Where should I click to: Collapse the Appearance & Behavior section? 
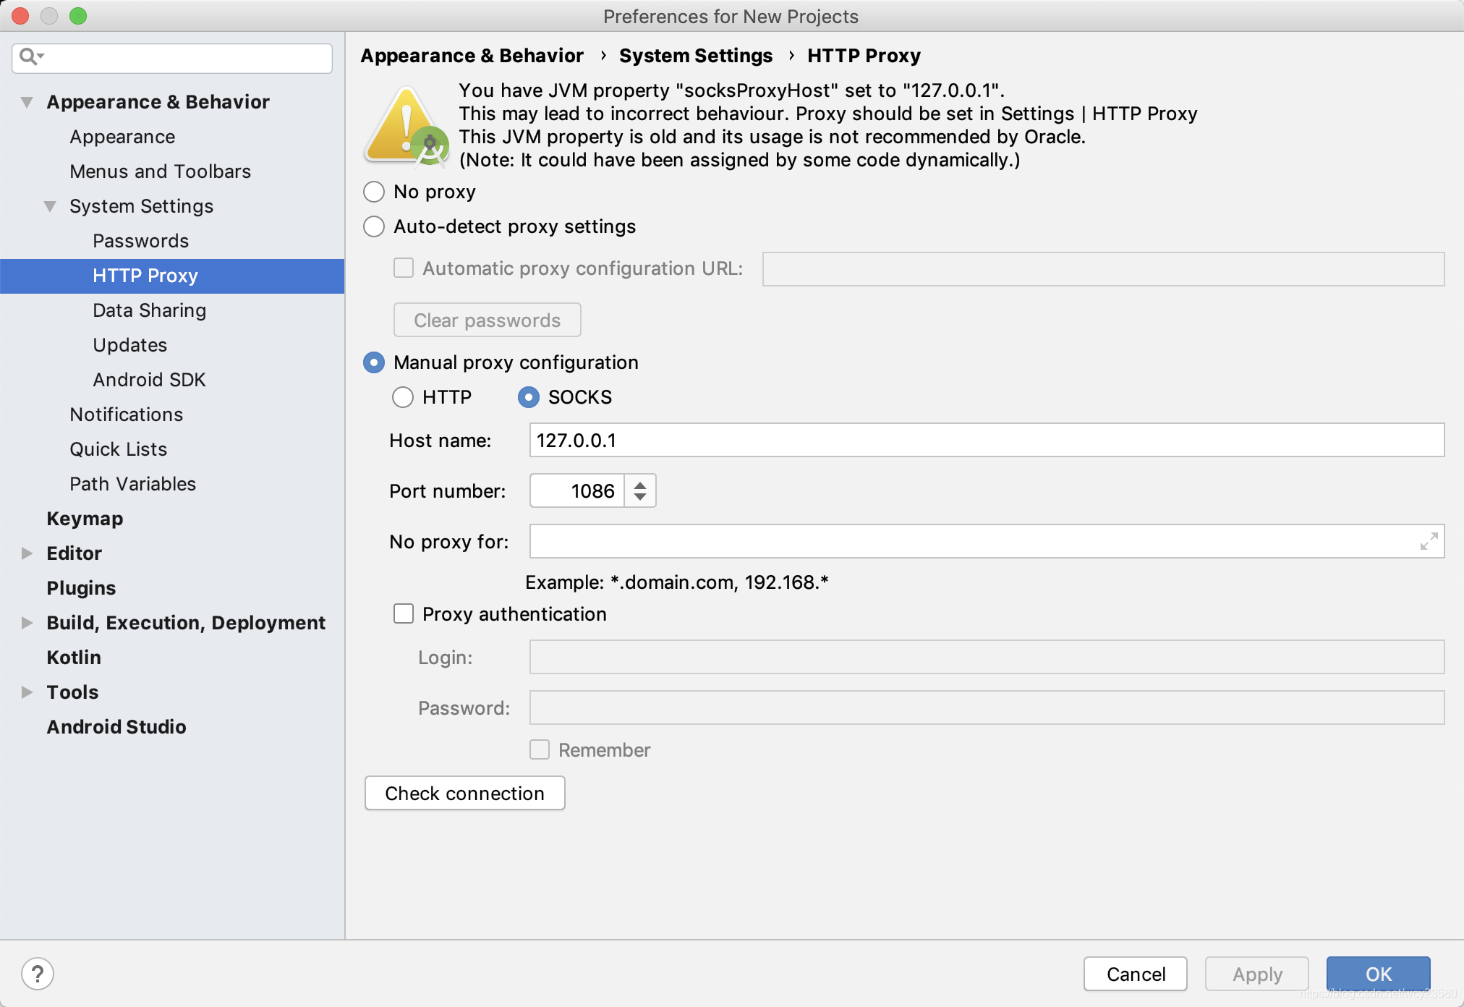point(27,102)
